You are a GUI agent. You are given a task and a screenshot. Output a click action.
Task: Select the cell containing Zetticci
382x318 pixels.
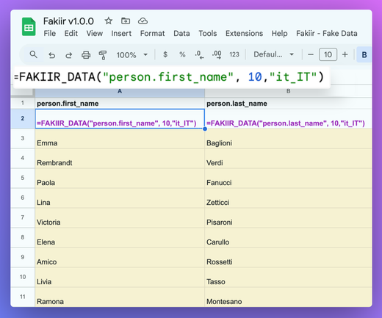click(288, 198)
